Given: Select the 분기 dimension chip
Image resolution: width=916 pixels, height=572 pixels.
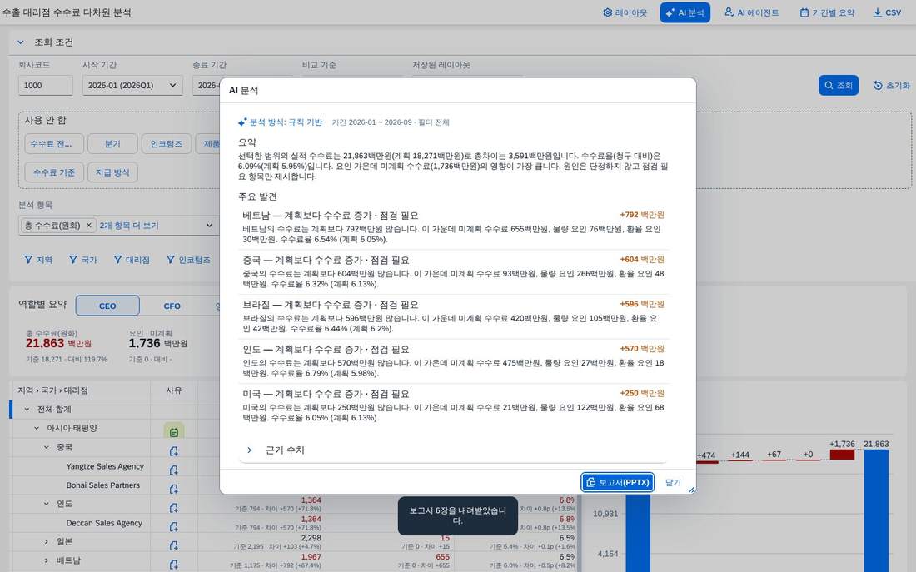Looking at the screenshot, I should (112, 144).
